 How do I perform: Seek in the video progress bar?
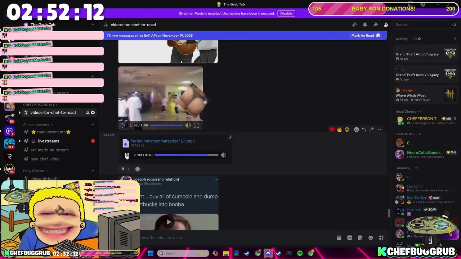[166, 125]
